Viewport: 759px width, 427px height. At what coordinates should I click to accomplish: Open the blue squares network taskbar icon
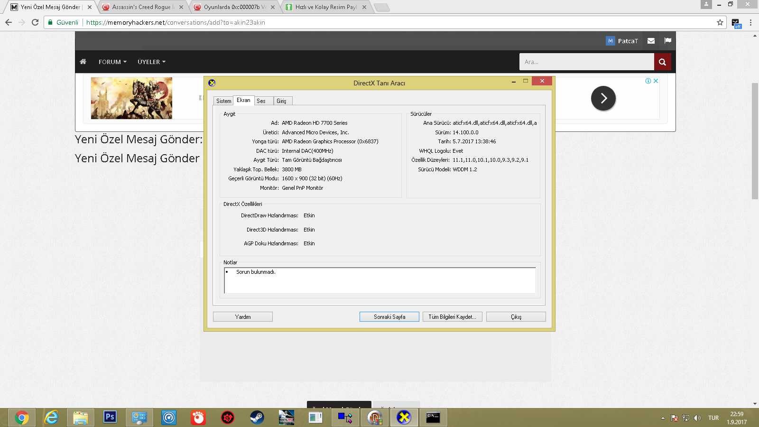click(345, 418)
